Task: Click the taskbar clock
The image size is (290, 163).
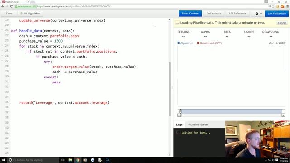Action: tap(284, 160)
